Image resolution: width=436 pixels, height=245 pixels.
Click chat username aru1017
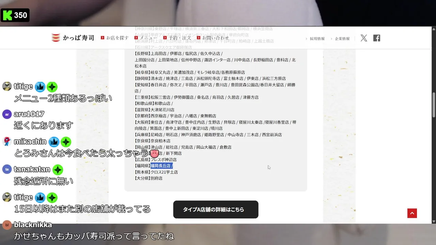point(29,114)
